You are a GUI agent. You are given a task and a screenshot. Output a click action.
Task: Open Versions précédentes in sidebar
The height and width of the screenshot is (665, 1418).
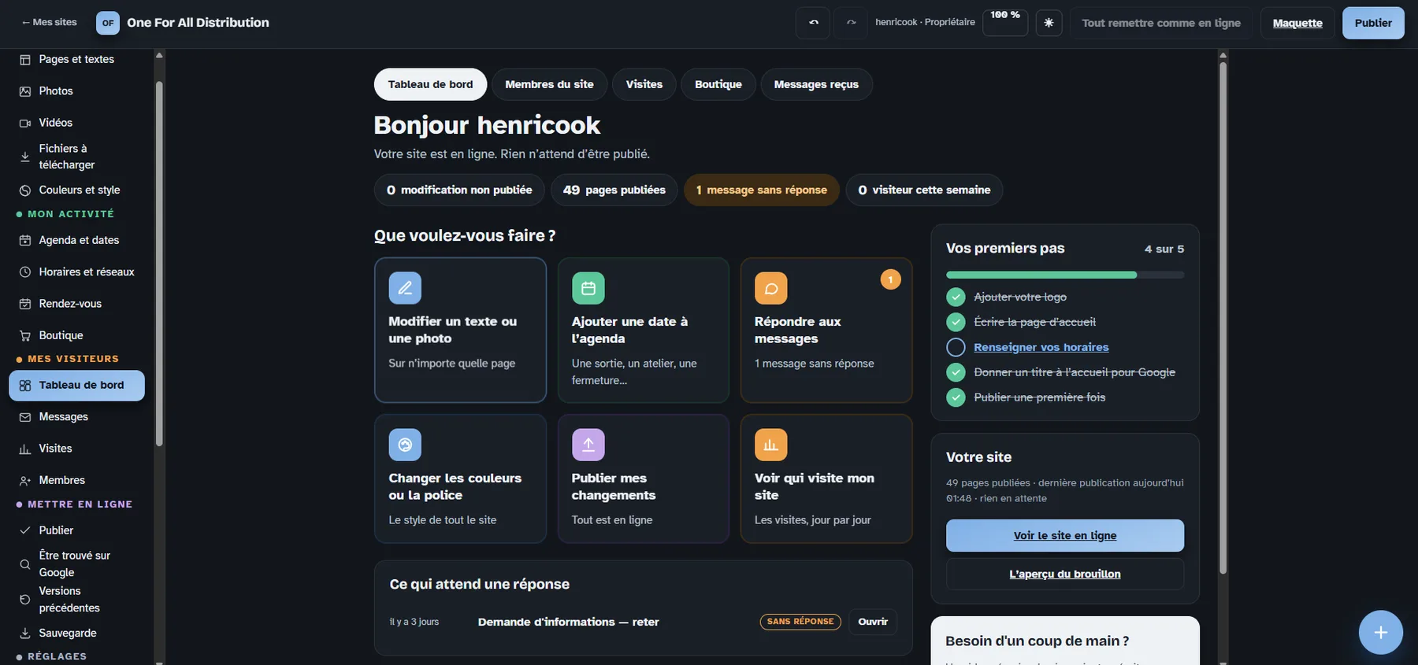(x=76, y=600)
